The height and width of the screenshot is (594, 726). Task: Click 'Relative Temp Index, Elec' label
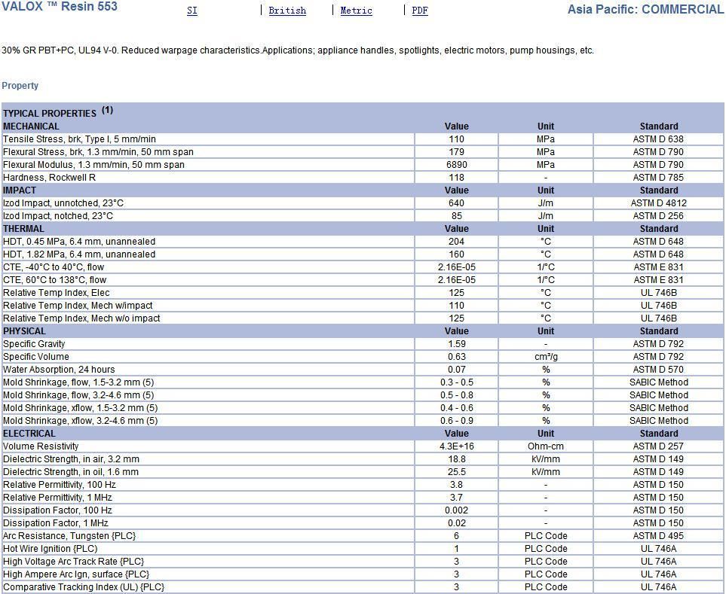click(56, 293)
